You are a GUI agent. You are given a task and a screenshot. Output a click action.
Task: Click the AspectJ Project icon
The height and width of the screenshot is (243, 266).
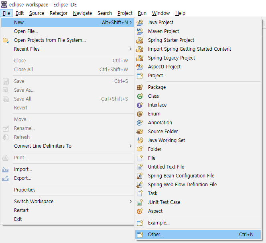pos(140,67)
